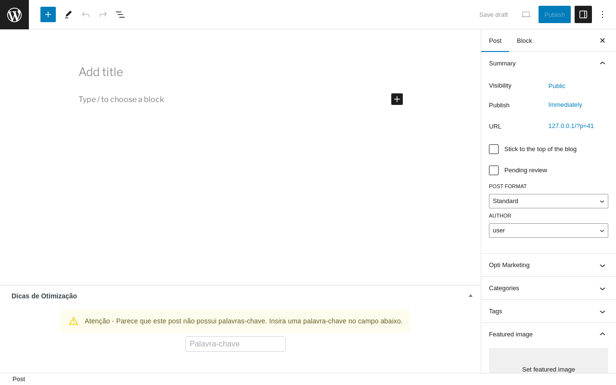Expand the Opti Marketing panel
The height and width of the screenshot is (385, 616).
pyautogui.click(x=549, y=265)
